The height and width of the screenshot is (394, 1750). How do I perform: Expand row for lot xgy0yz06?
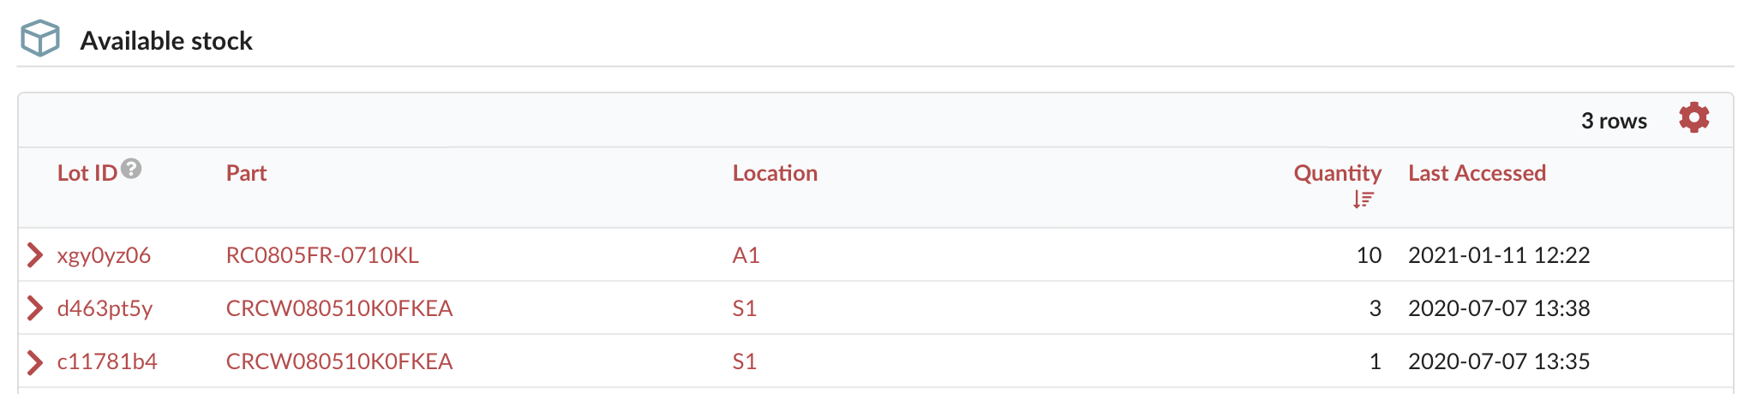(x=35, y=254)
